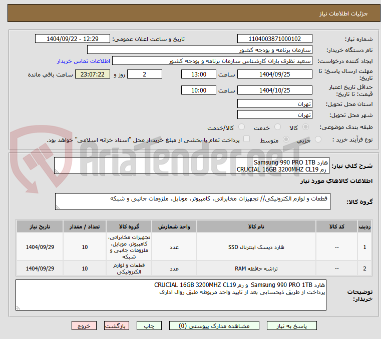This screenshot has height=339, width=381.
Task: Click row number 2 cell
Action: pyautogui.click(x=364, y=268)
